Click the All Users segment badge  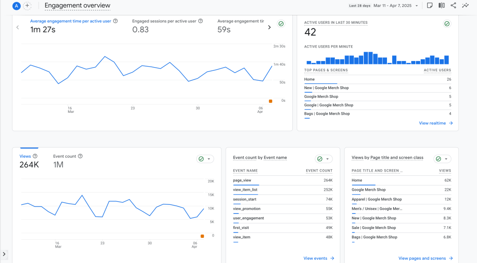pos(16,6)
